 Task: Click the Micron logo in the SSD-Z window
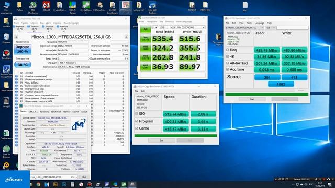click(x=79, y=124)
